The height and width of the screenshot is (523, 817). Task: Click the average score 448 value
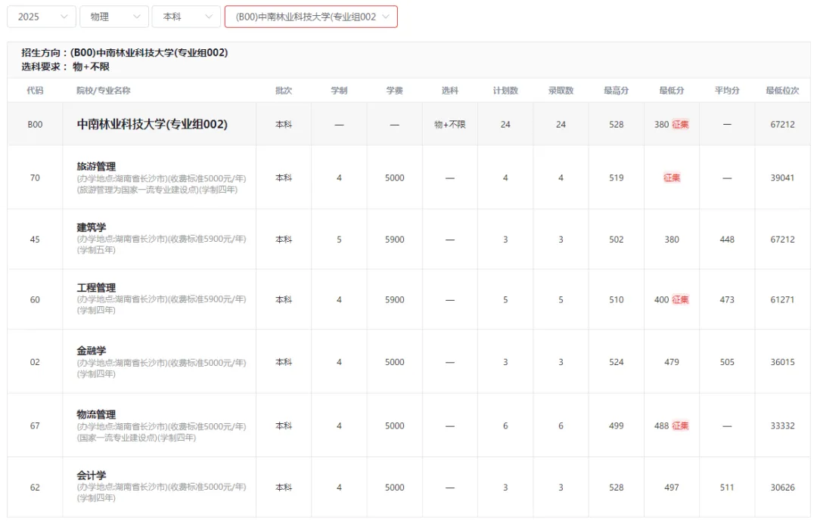pos(727,240)
